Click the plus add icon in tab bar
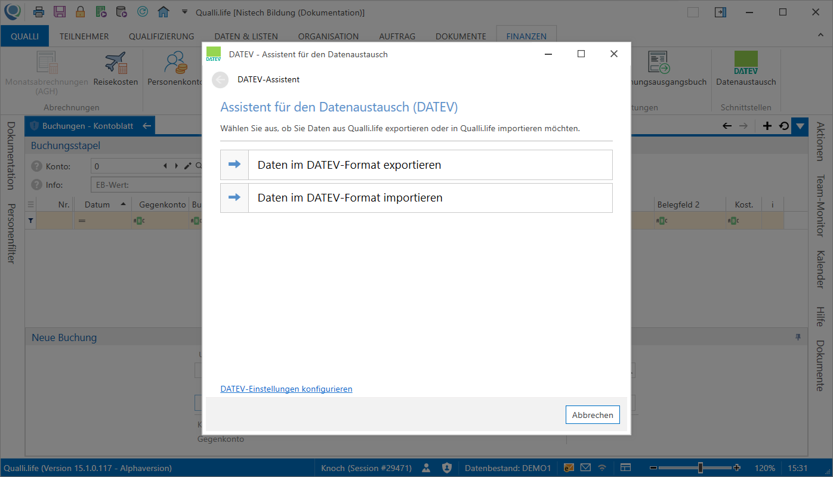The width and height of the screenshot is (833, 477). point(767,126)
